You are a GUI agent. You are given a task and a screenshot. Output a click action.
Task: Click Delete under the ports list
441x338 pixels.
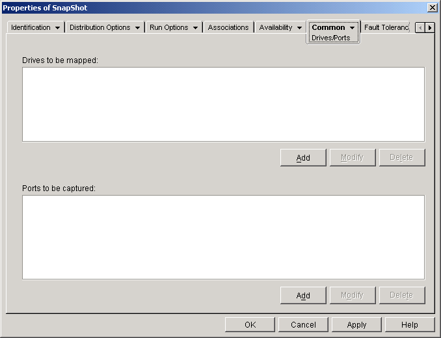(402, 295)
